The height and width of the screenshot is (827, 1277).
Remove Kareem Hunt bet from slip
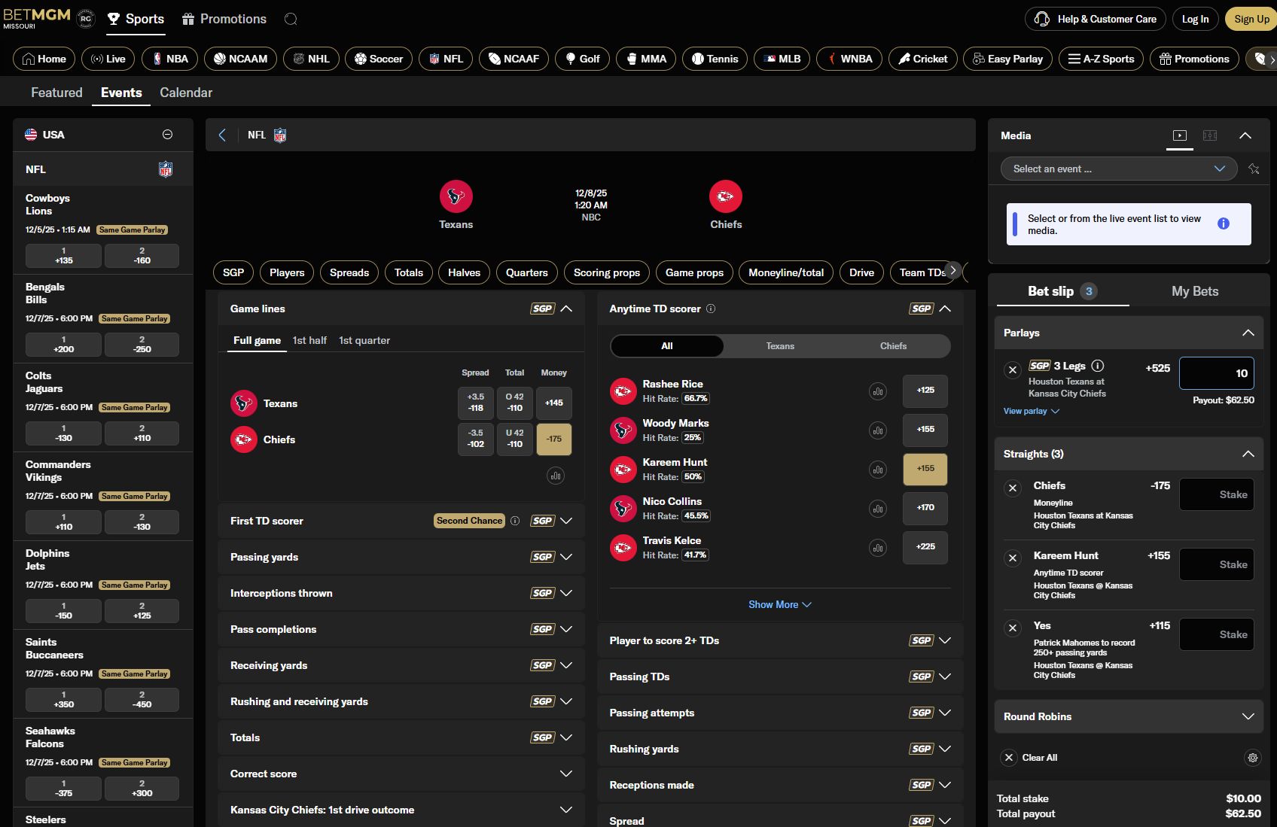(1013, 558)
